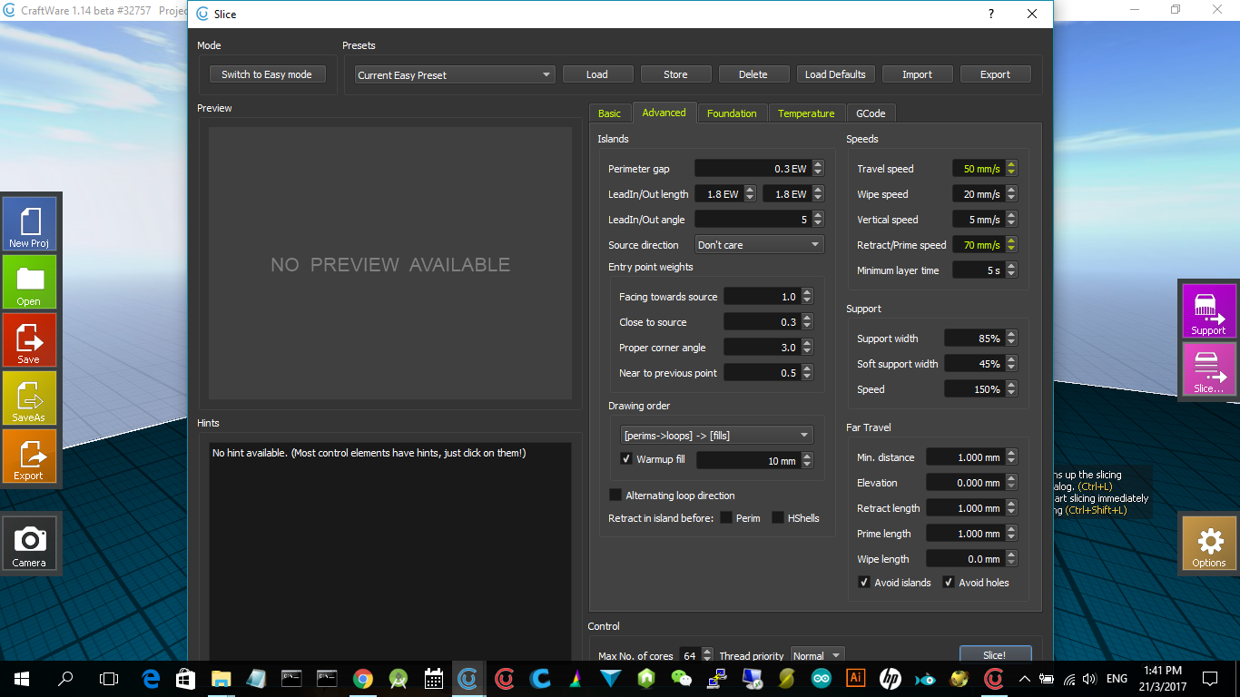The height and width of the screenshot is (697, 1240).
Task: Check Retract in island before Perim
Action: 726,517
